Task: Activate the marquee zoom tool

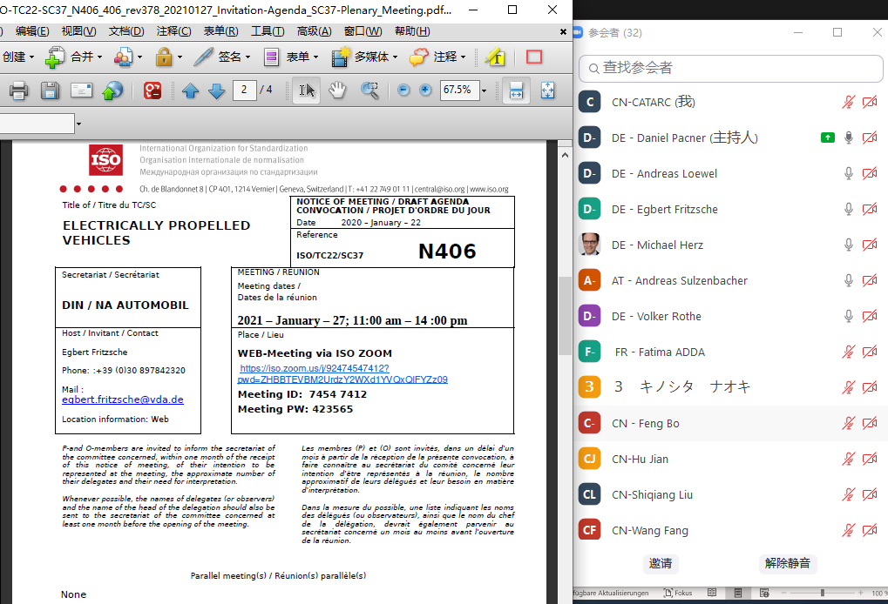Action: pyautogui.click(x=370, y=91)
